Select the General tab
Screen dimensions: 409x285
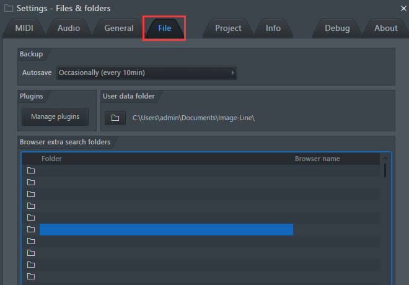(x=119, y=28)
